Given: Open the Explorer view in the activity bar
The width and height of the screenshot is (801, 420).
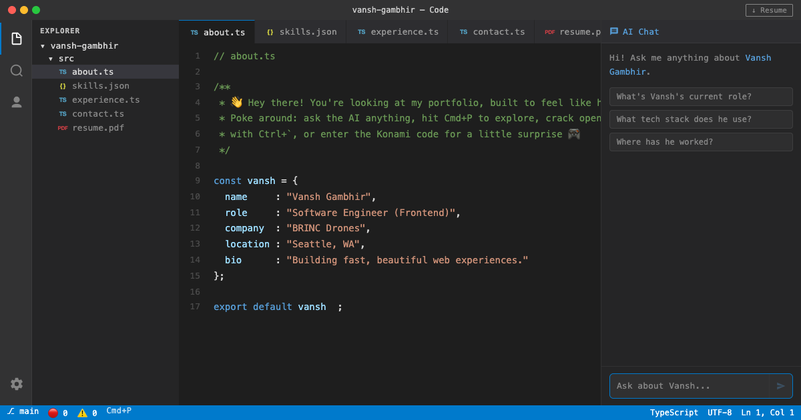Looking at the screenshot, I should 16,38.
